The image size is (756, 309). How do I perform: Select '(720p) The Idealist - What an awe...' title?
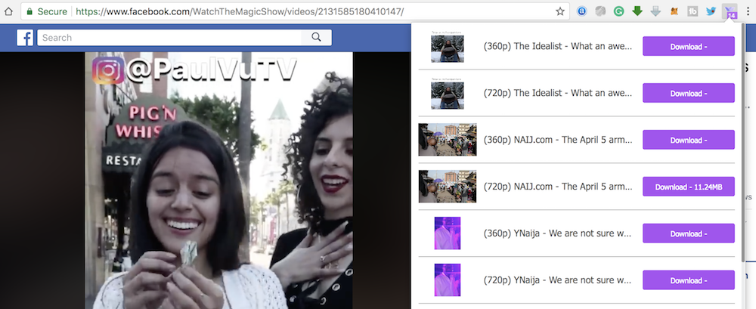[x=558, y=94]
